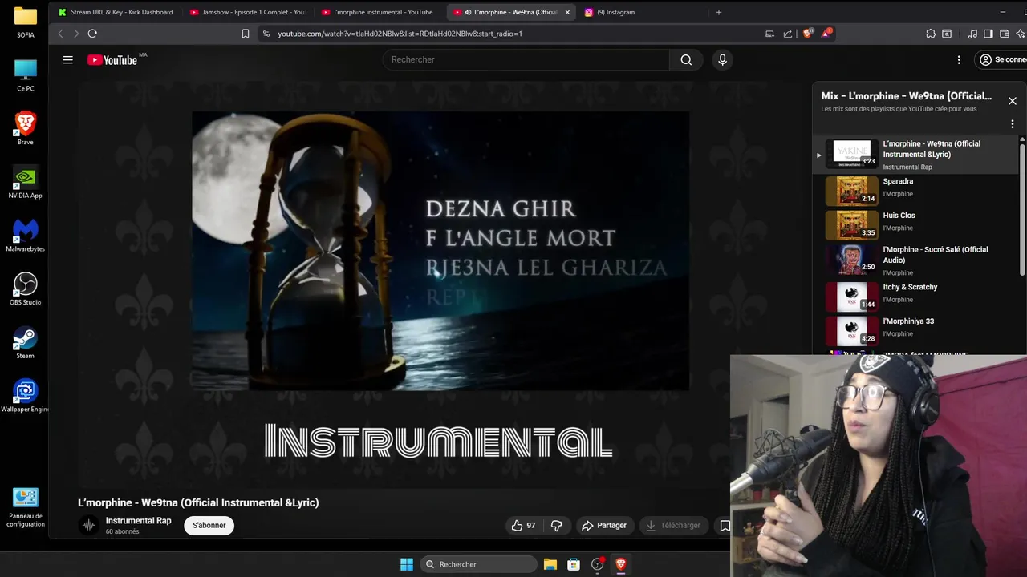The height and width of the screenshot is (577, 1027).
Task: Launch Brave from desktop shortcut
Action: 26,128
